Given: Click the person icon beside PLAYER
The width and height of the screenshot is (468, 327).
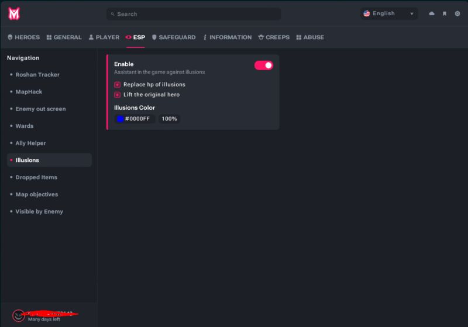Looking at the screenshot, I should (x=91, y=37).
